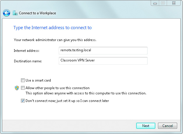Check Allow other people to use this connection
Image resolution: width=183 pixels, height=134 pixels.
[x=23, y=88]
